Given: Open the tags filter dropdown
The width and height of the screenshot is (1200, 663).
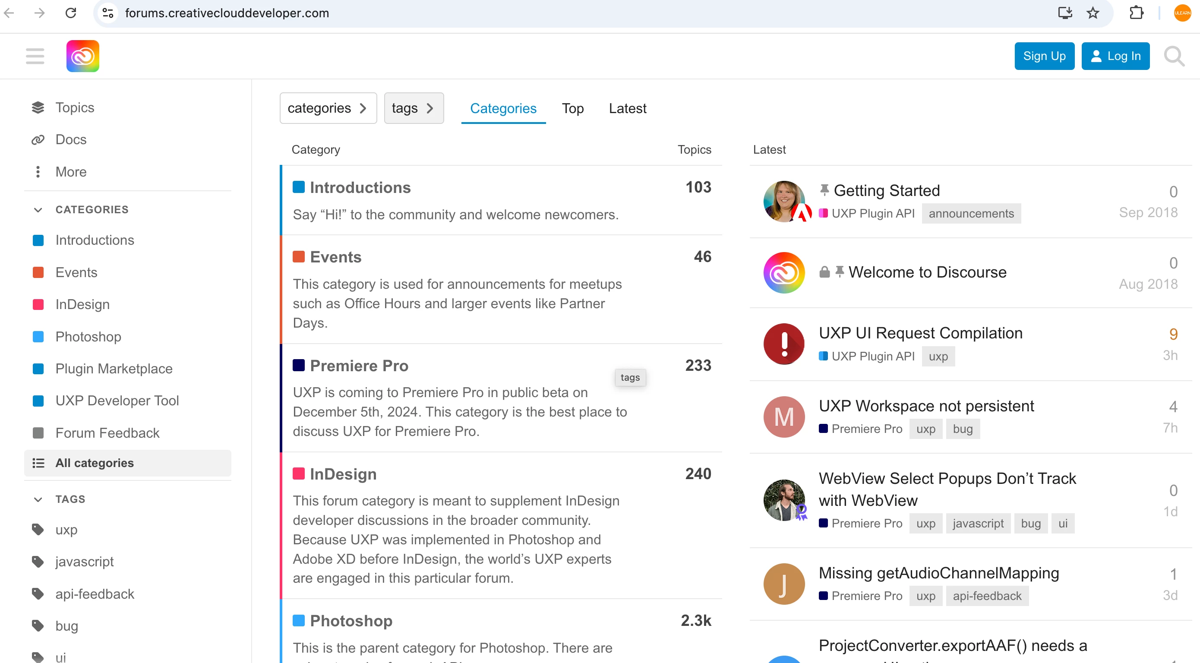Looking at the screenshot, I should pos(414,108).
